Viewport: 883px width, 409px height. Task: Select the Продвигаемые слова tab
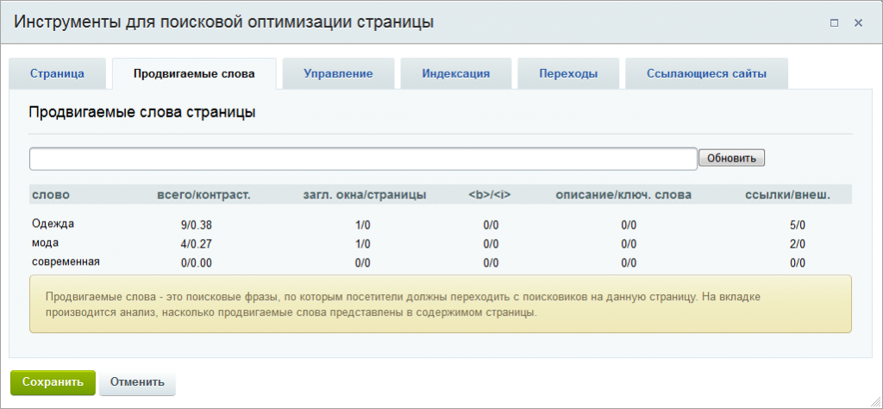coord(194,73)
